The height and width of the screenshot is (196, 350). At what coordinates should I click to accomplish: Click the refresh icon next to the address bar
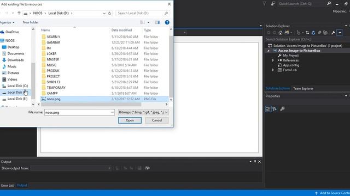(109, 13)
